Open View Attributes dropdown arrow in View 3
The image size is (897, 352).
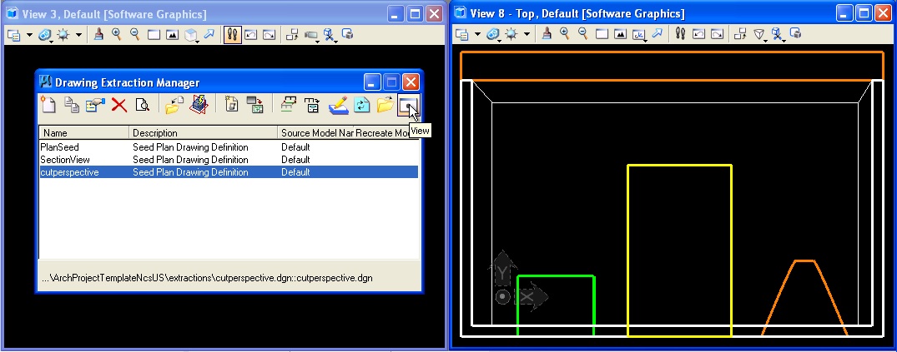pos(30,36)
